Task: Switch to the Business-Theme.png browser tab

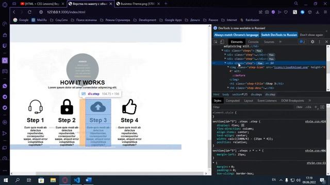Action: pyautogui.click(x=138, y=4)
